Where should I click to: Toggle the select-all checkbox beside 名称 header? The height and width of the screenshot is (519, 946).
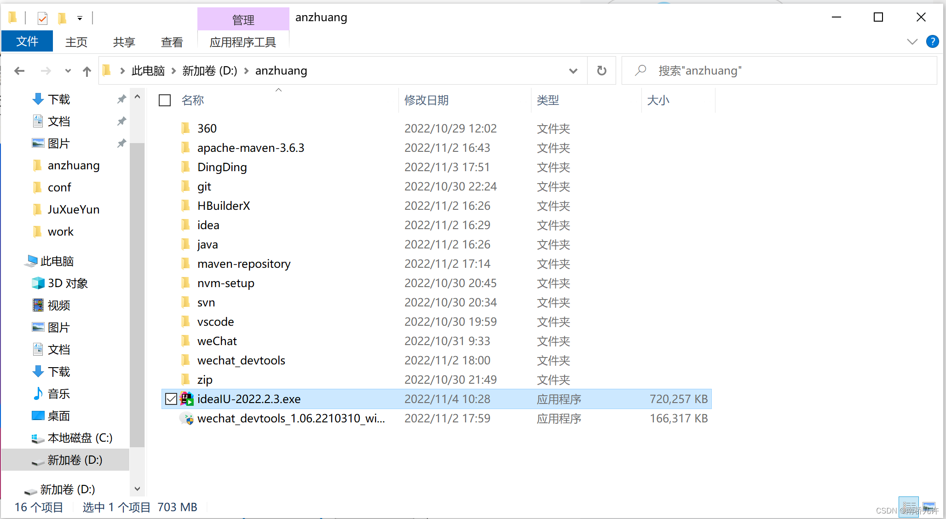[x=165, y=100]
